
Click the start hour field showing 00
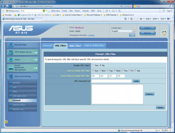[x=95, y=76]
